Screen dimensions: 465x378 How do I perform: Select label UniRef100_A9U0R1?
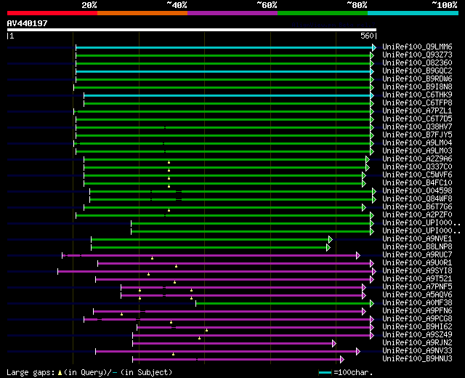(417, 263)
